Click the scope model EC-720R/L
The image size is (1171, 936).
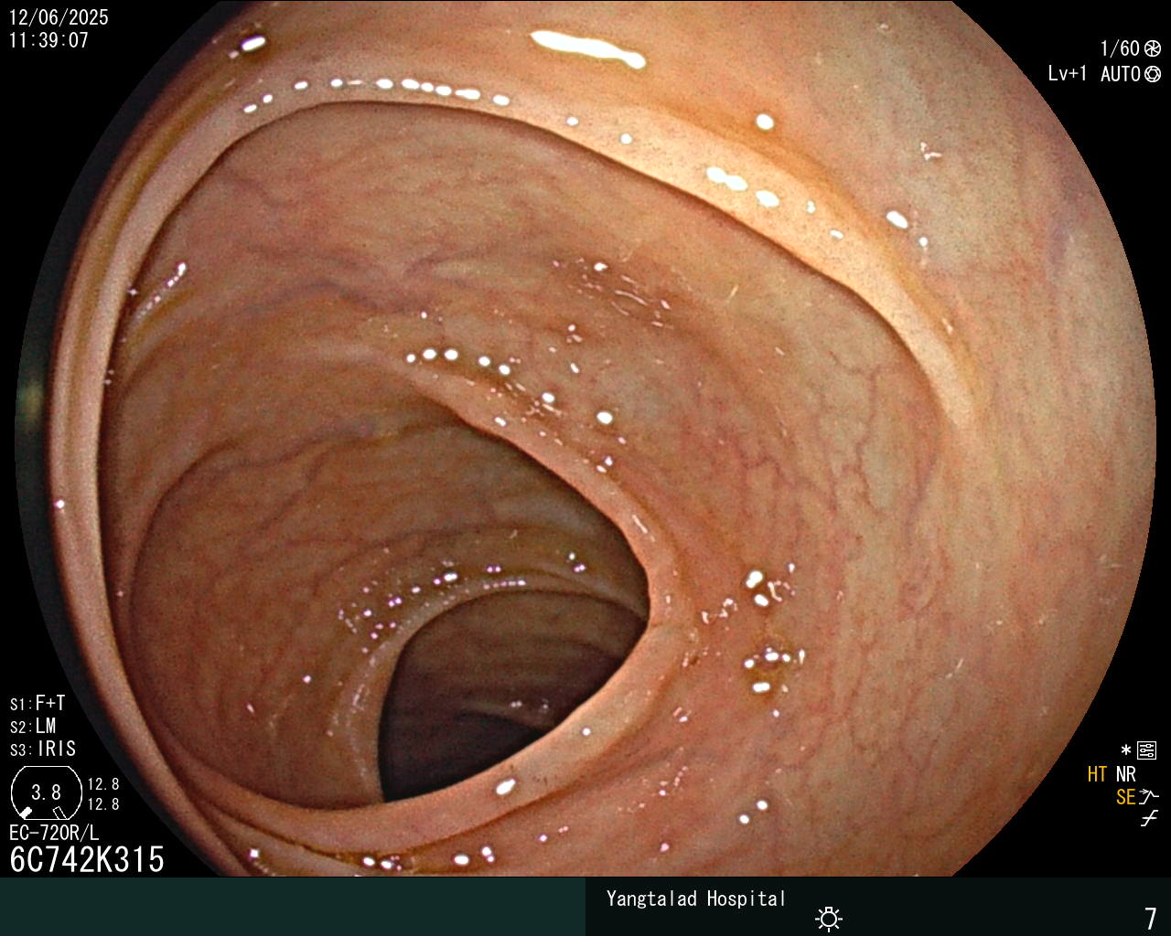click(54, 833)
